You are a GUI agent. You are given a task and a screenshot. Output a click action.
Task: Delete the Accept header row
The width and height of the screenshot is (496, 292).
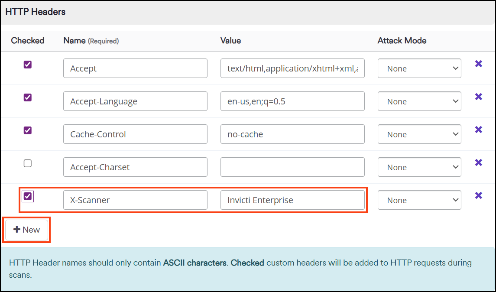click(478, 64)
